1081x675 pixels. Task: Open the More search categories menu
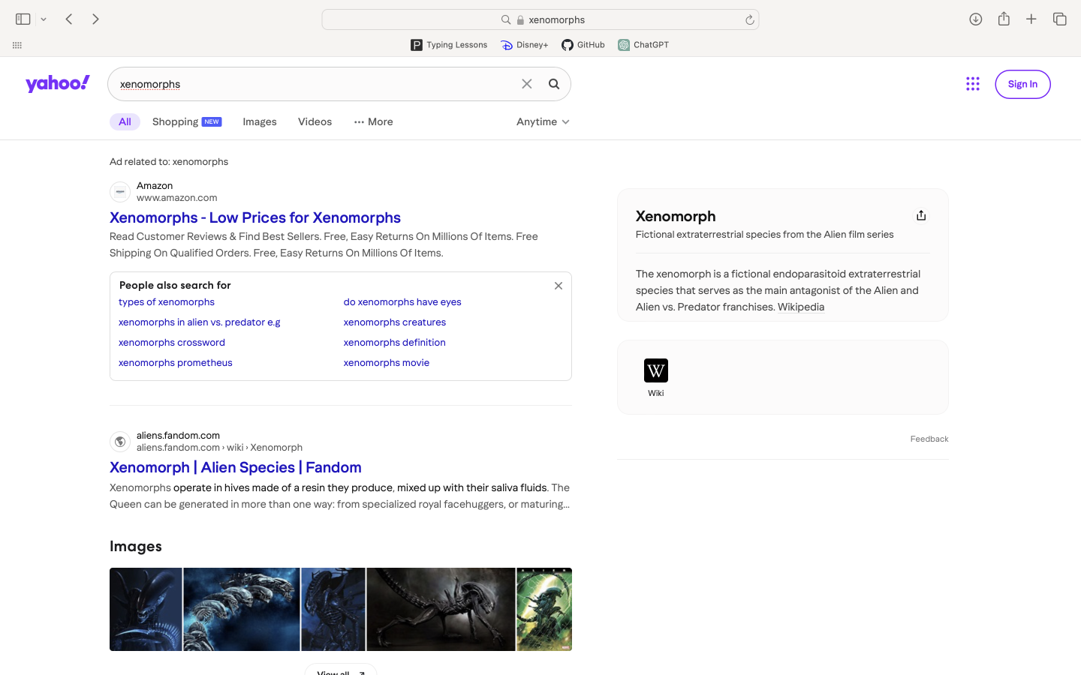[x=373, y=121]
